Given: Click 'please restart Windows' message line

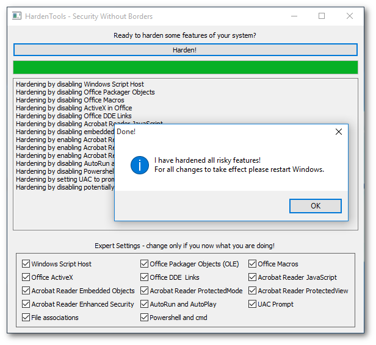Looking at the screenshot, I should pyautogui.click(x=239, y=169).
